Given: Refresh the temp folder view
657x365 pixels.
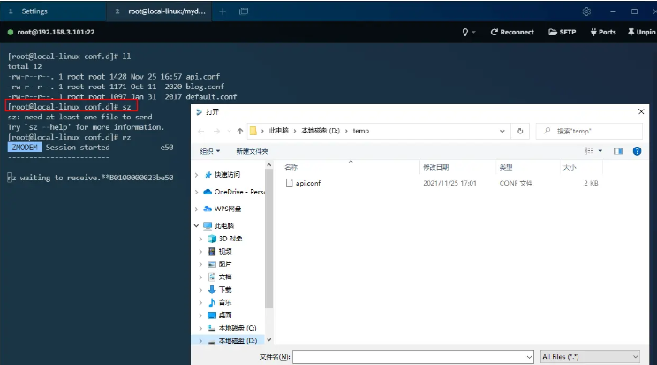Looking at the screenshot, I should [520, 132].
